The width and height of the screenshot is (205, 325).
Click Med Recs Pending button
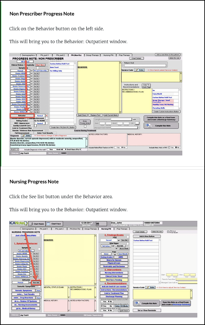click(114, 280)
